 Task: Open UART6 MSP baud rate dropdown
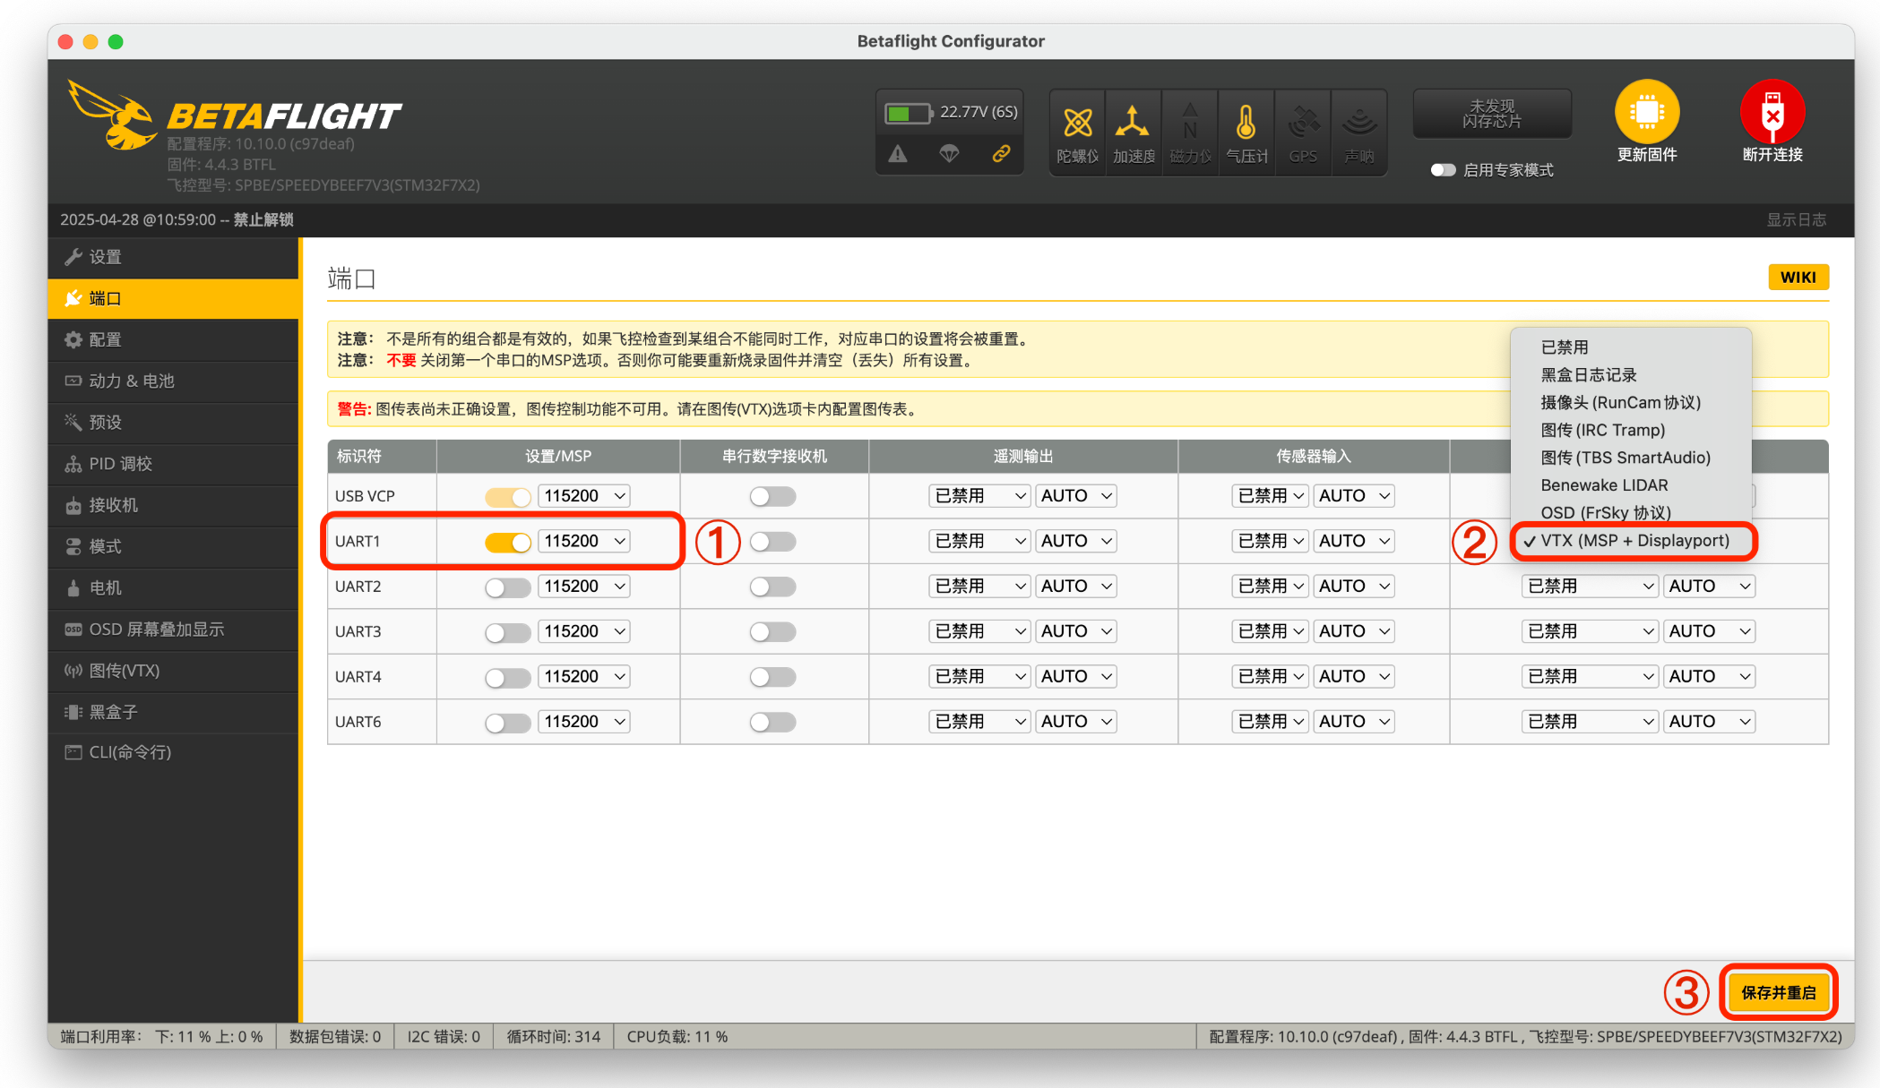click(584, 721)
